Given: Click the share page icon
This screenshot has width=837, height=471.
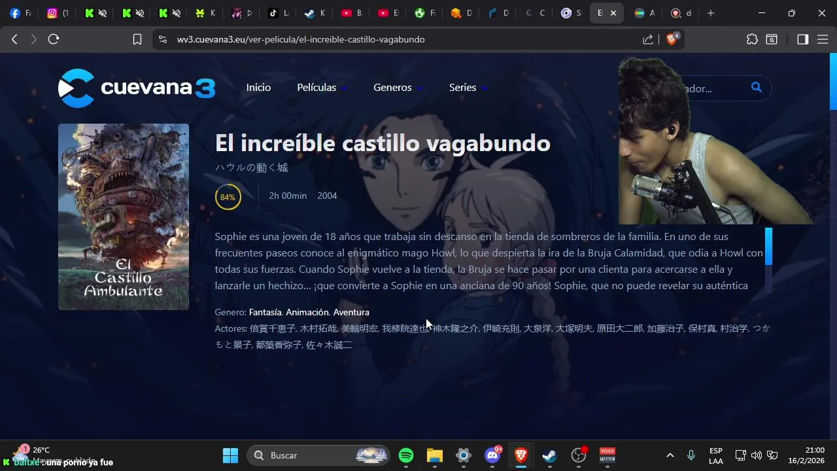Looking at the screenshot, I should (648, 39).
